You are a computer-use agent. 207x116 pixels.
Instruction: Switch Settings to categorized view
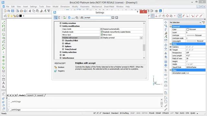(56, 17)
